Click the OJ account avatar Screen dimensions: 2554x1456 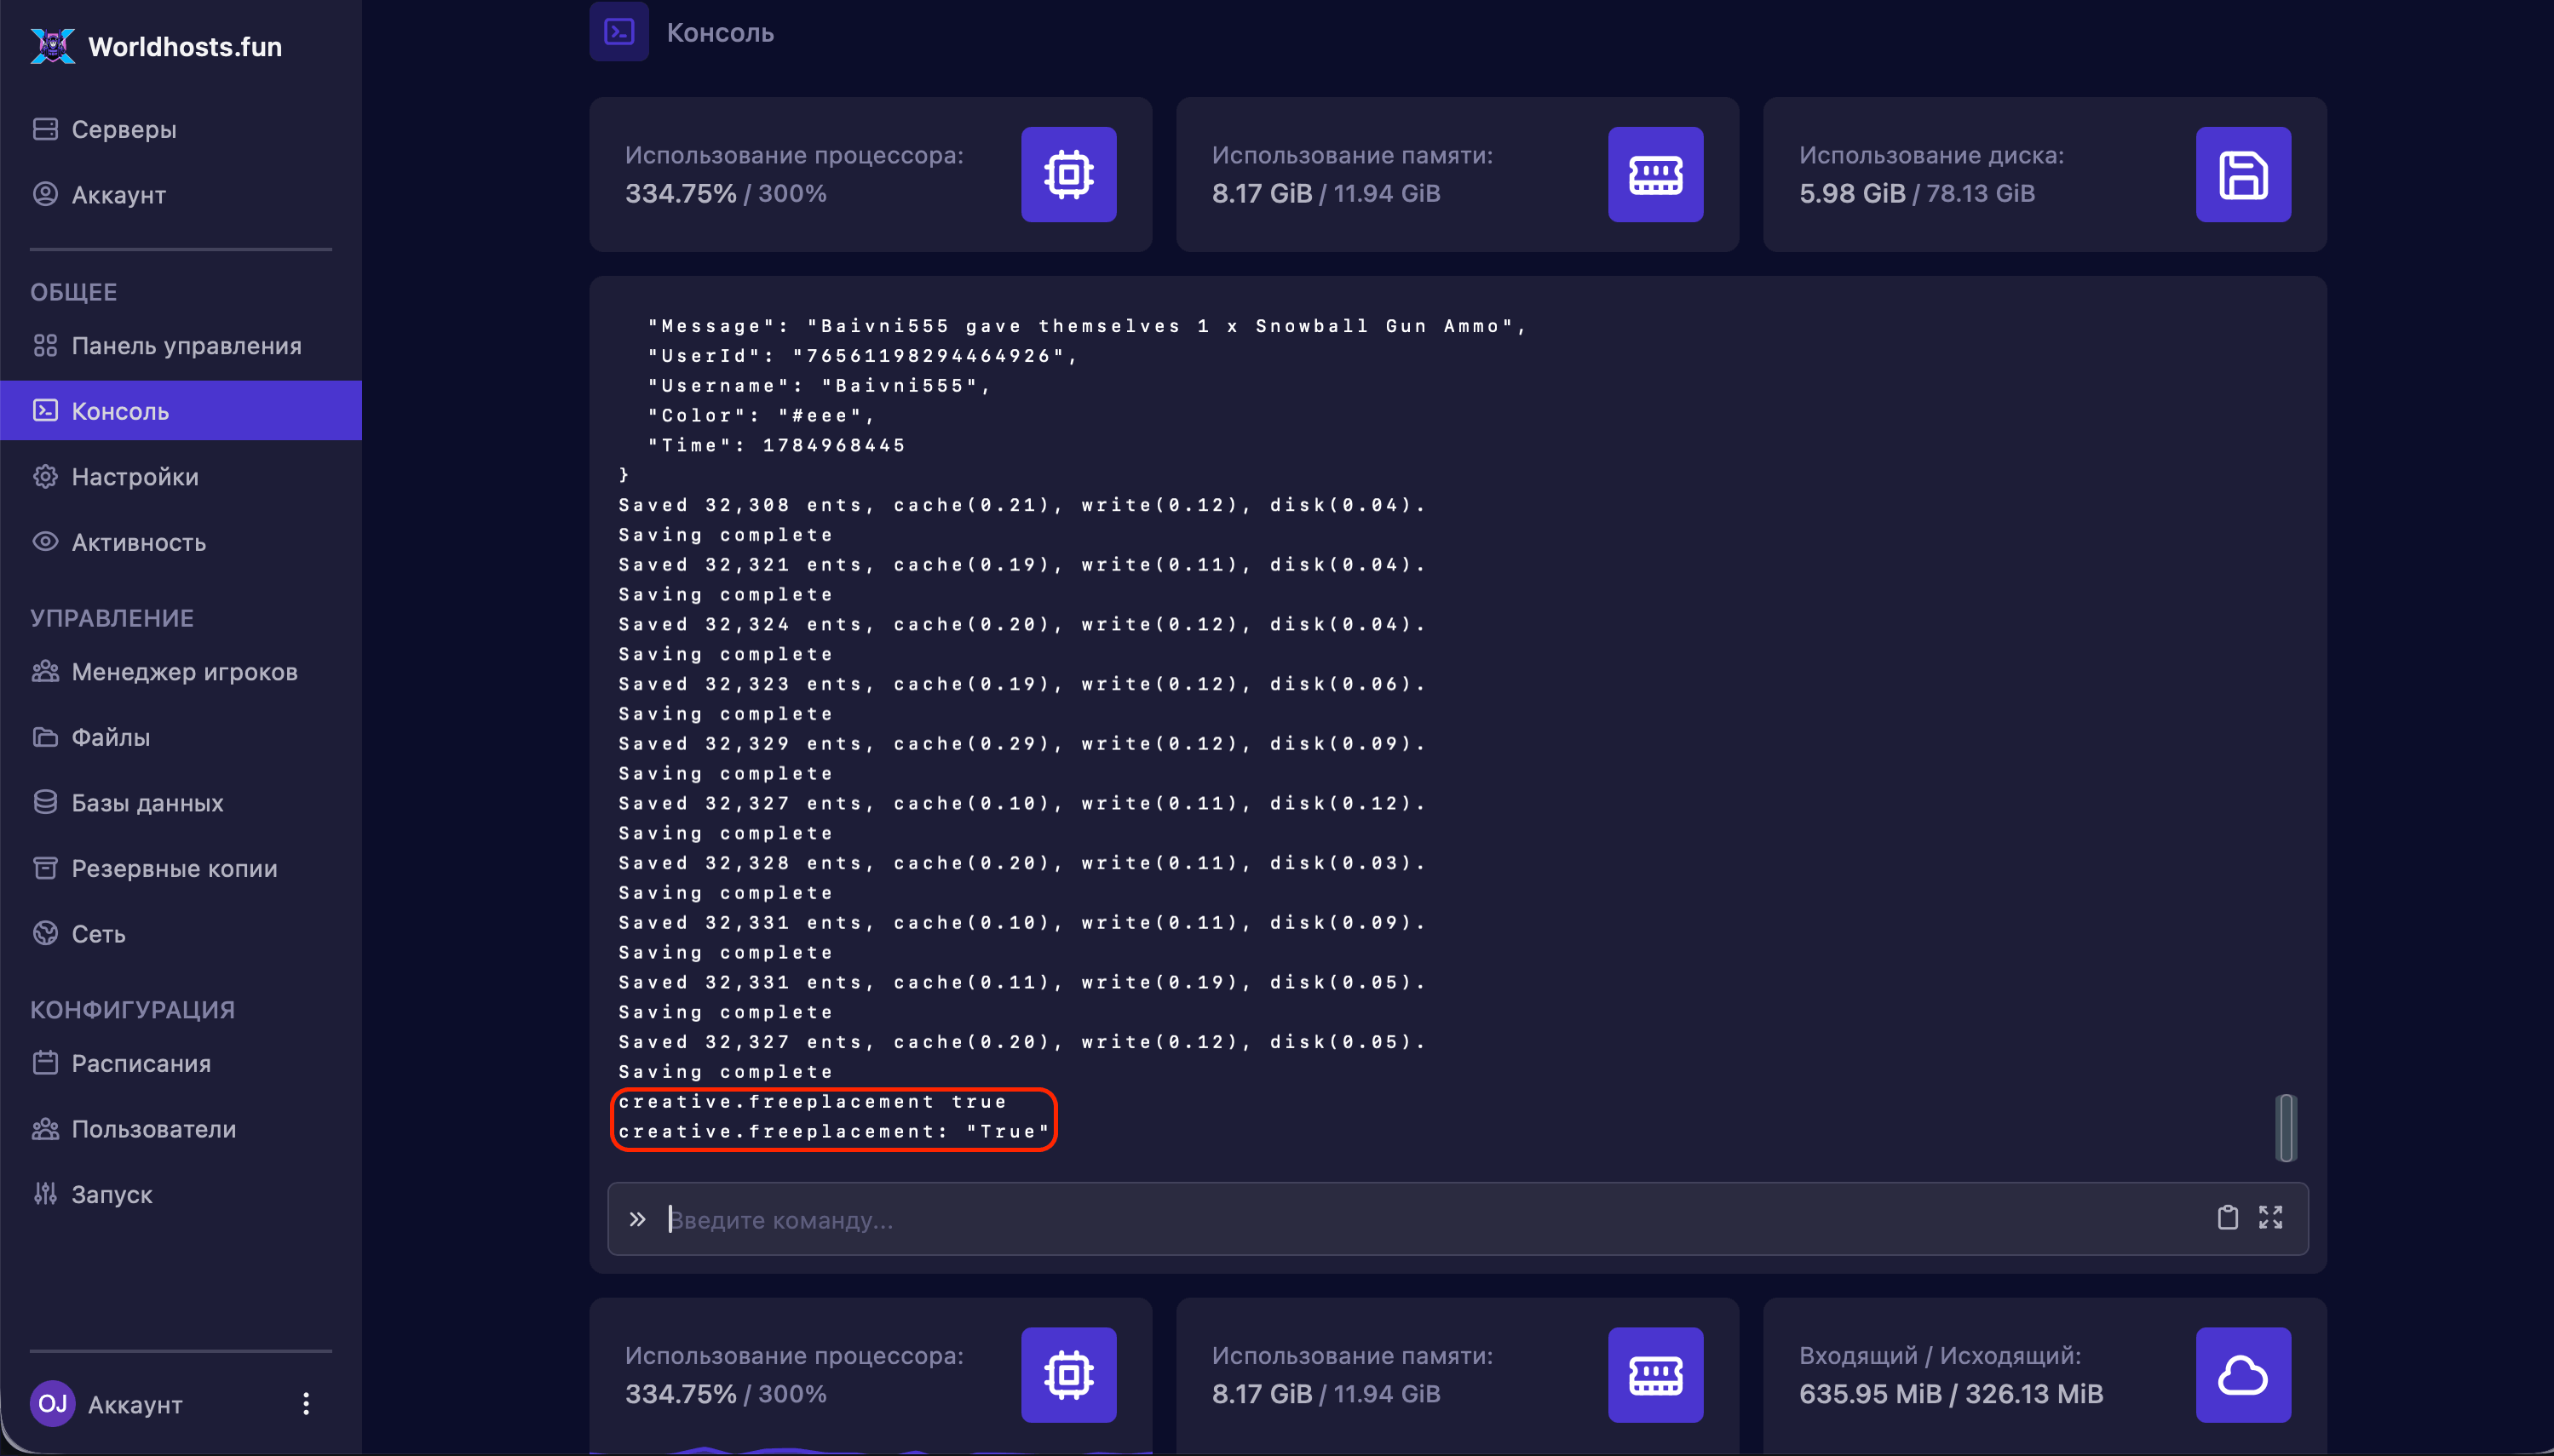click(x=52, y=1403)
